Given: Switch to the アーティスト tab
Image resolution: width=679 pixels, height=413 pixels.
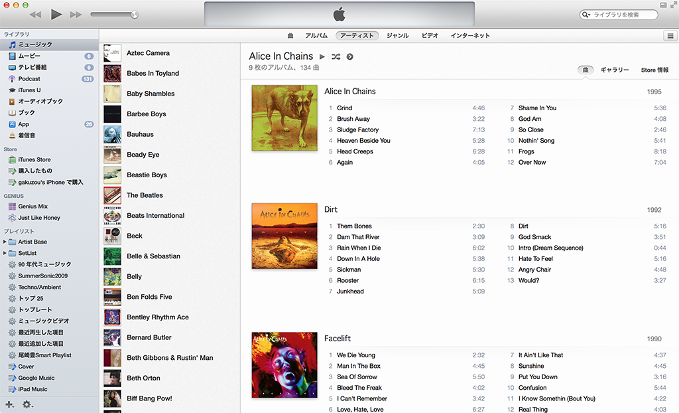Looking at the screenshot, I should [357, 36].
